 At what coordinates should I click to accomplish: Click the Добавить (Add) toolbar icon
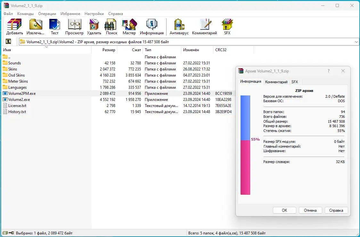(14, 24)
